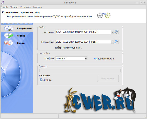Select the Чтение mode in sidebar
The width and height of the screenshot is (147, 119).
[x=17, y=35]
